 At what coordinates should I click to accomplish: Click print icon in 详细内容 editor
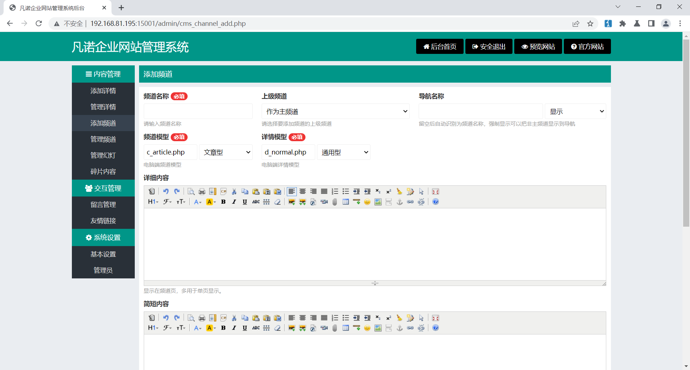pyautogui.click(x=202, y=191)
